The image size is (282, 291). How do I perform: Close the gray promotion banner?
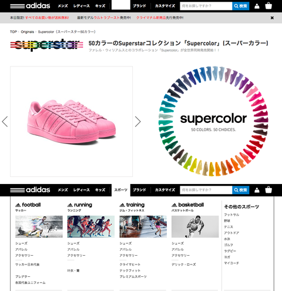(x=272, y=18)
